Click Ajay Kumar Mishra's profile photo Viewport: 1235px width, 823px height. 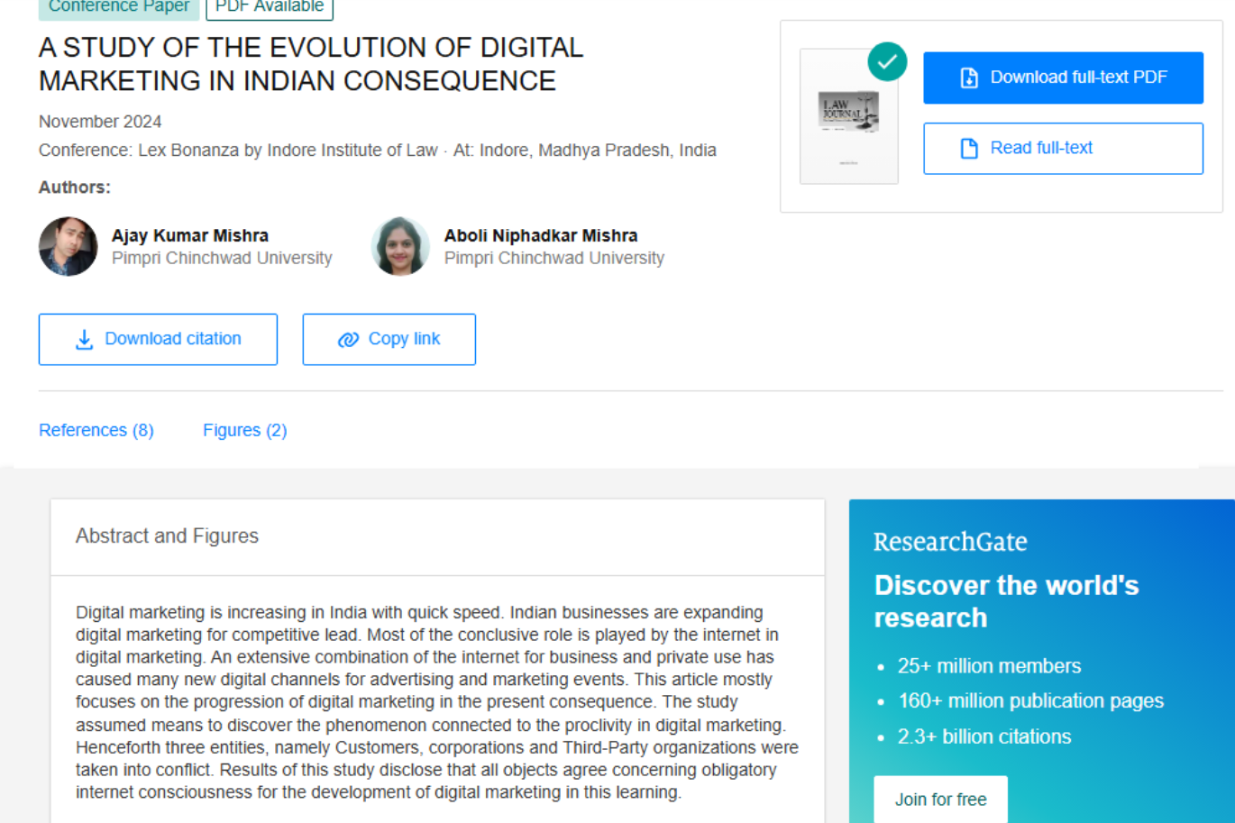pyautogui.click(x=68, y=246)
